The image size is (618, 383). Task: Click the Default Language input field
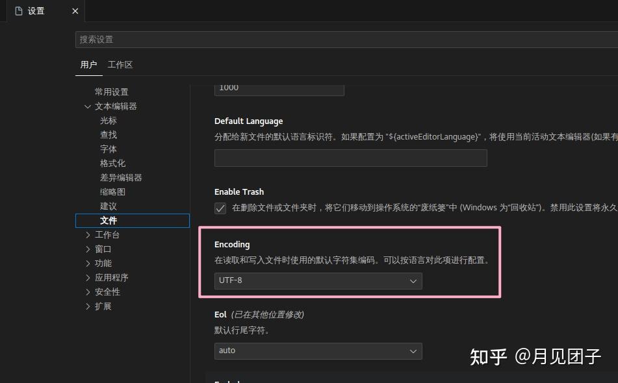point(350,158)
